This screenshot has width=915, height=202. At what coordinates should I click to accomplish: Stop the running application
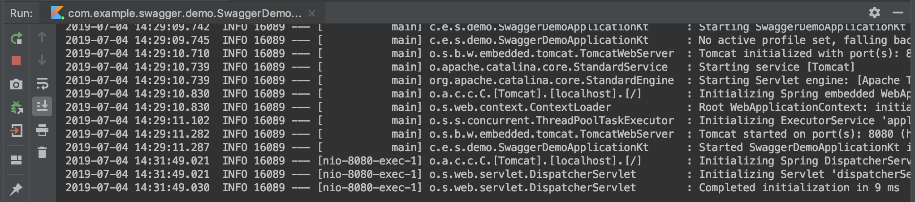[x=16, y=61]
